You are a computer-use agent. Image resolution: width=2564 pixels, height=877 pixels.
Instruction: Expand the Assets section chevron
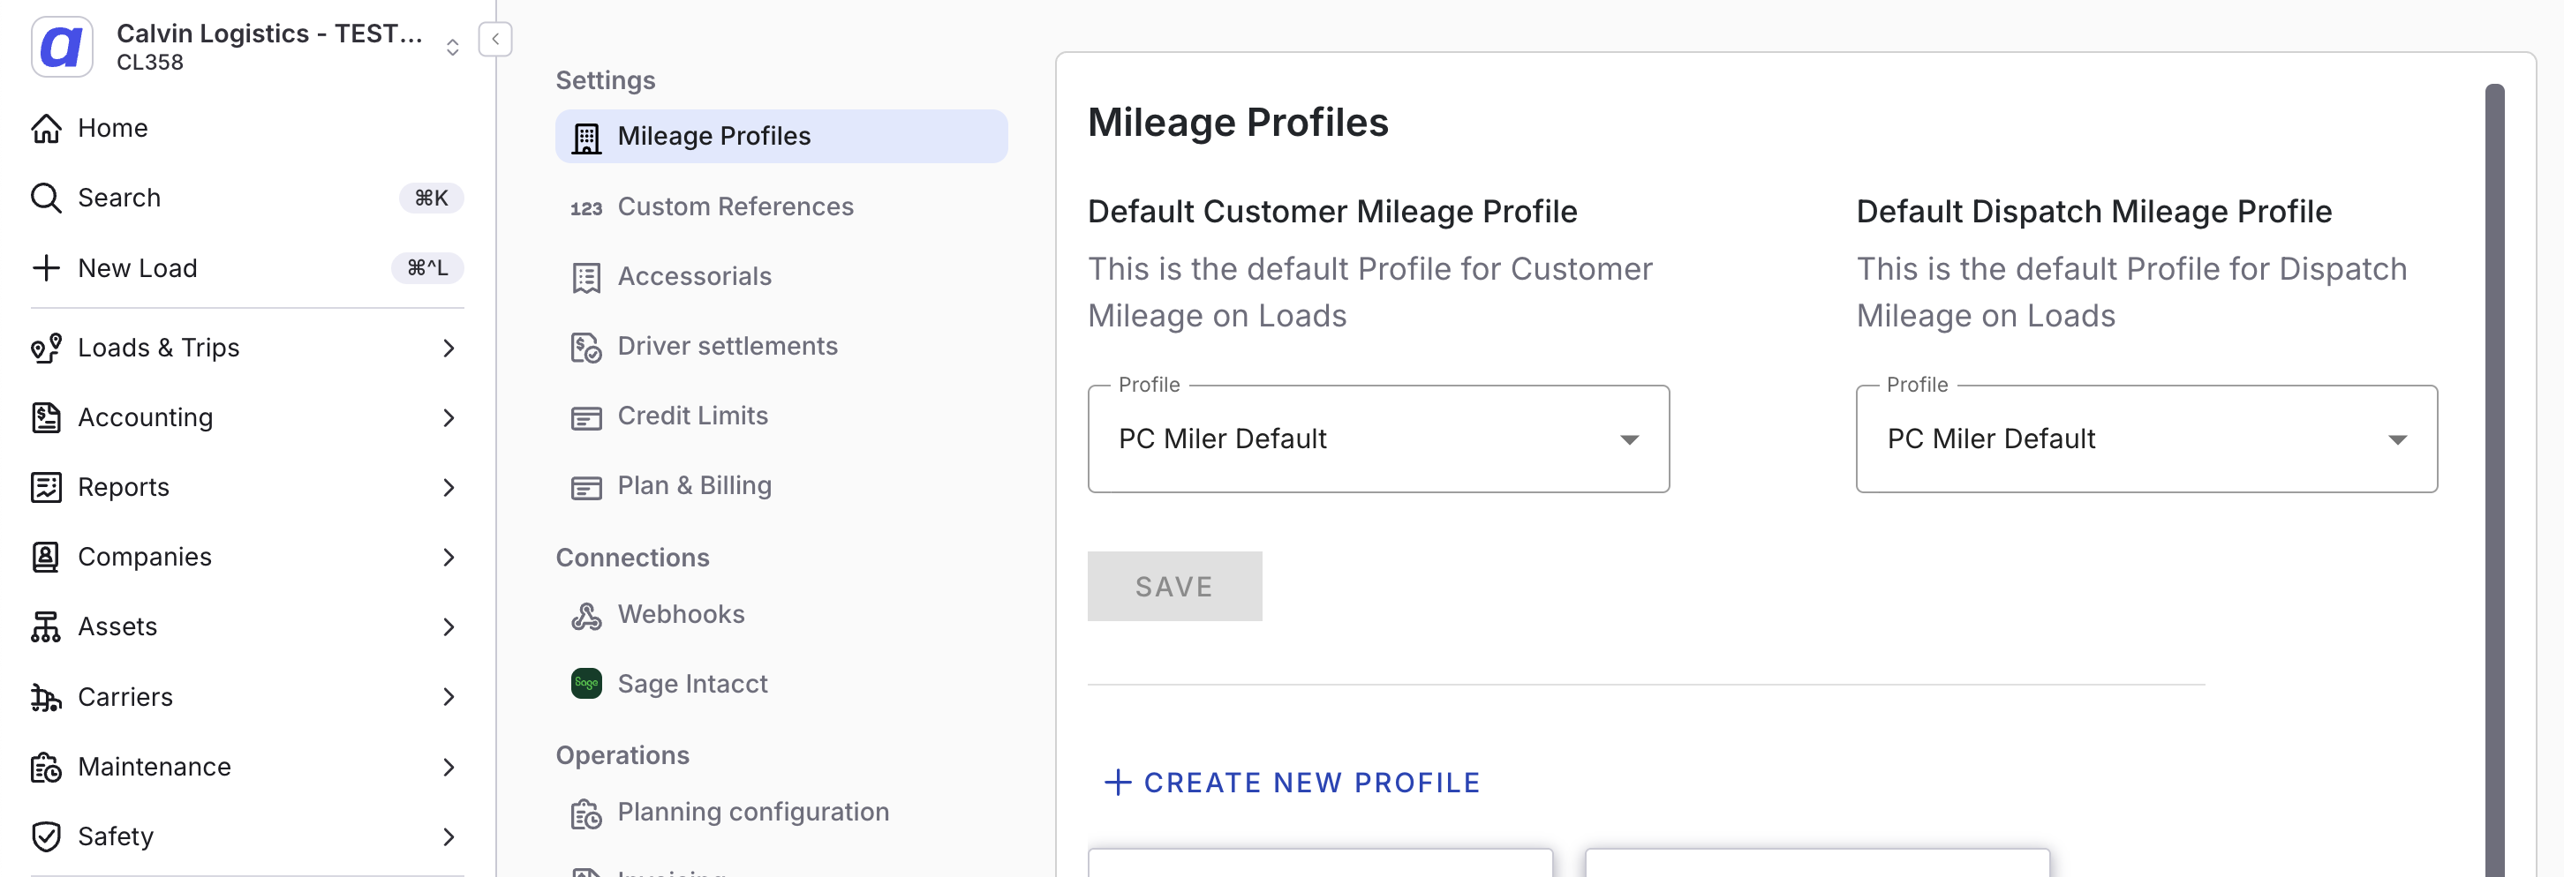pos(449,626)
